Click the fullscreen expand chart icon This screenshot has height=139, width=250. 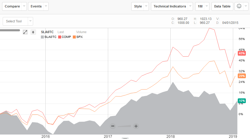pos(25,32)
